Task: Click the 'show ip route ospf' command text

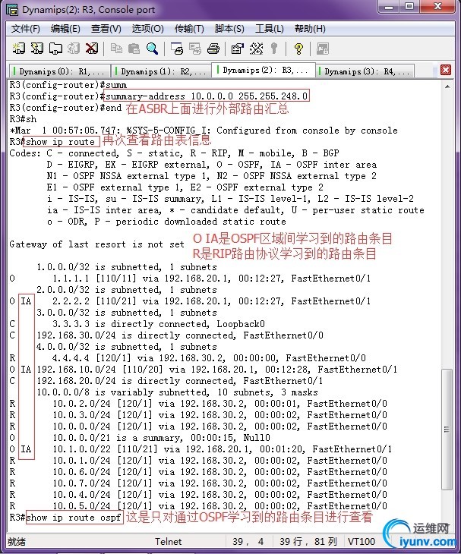Action: (74, 518)
